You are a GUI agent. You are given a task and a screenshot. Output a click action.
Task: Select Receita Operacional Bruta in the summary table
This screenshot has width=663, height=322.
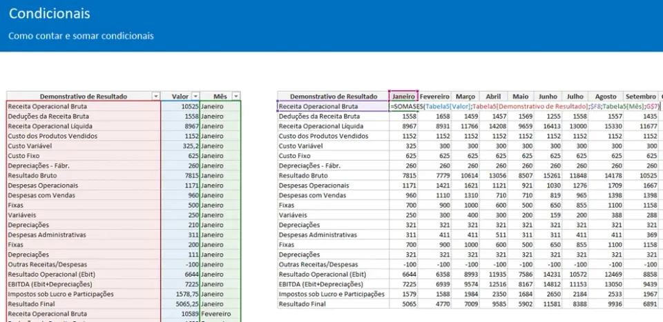[333, 106]
